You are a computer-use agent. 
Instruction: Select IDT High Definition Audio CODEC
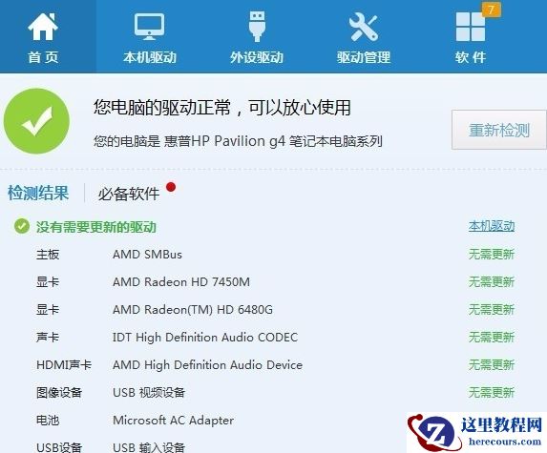[x=205, y=337]
